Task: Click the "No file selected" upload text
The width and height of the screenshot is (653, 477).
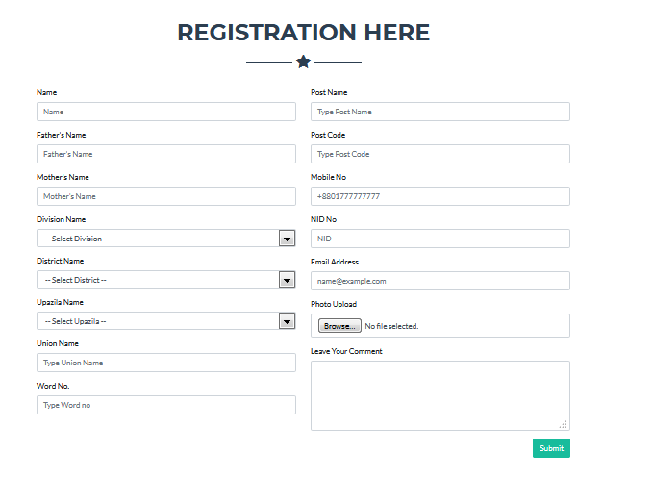Action: tap(391, 326)
